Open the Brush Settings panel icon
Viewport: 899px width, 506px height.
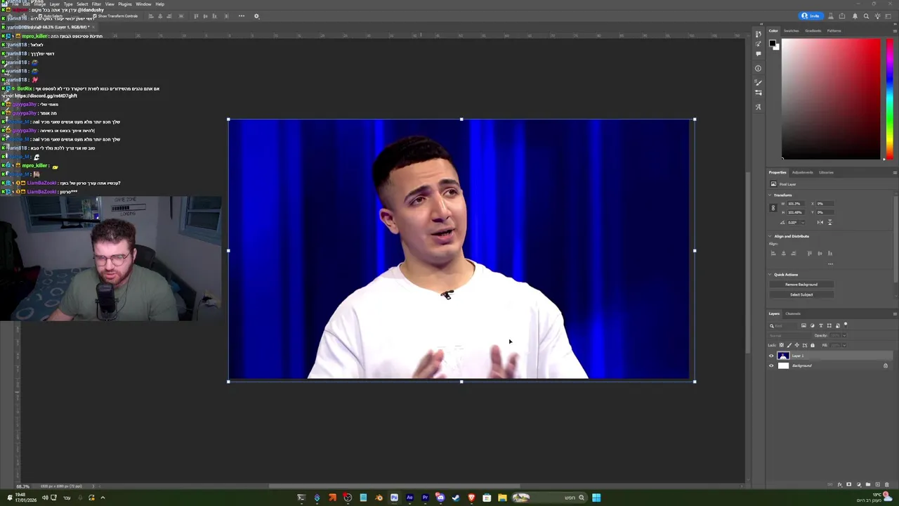coord(758,83)
